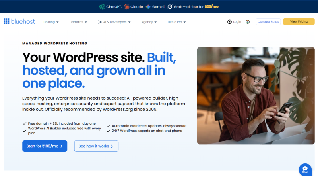Click the chevron in See how it works

coord(112,146)
